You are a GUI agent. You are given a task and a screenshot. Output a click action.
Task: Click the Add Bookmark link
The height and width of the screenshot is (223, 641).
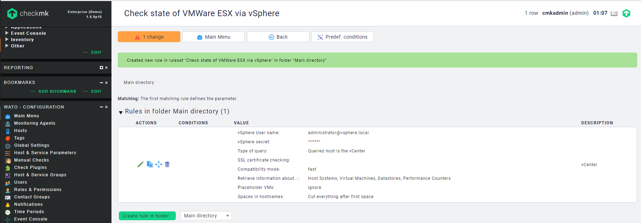pyautogui.click(x=57, y=91)
